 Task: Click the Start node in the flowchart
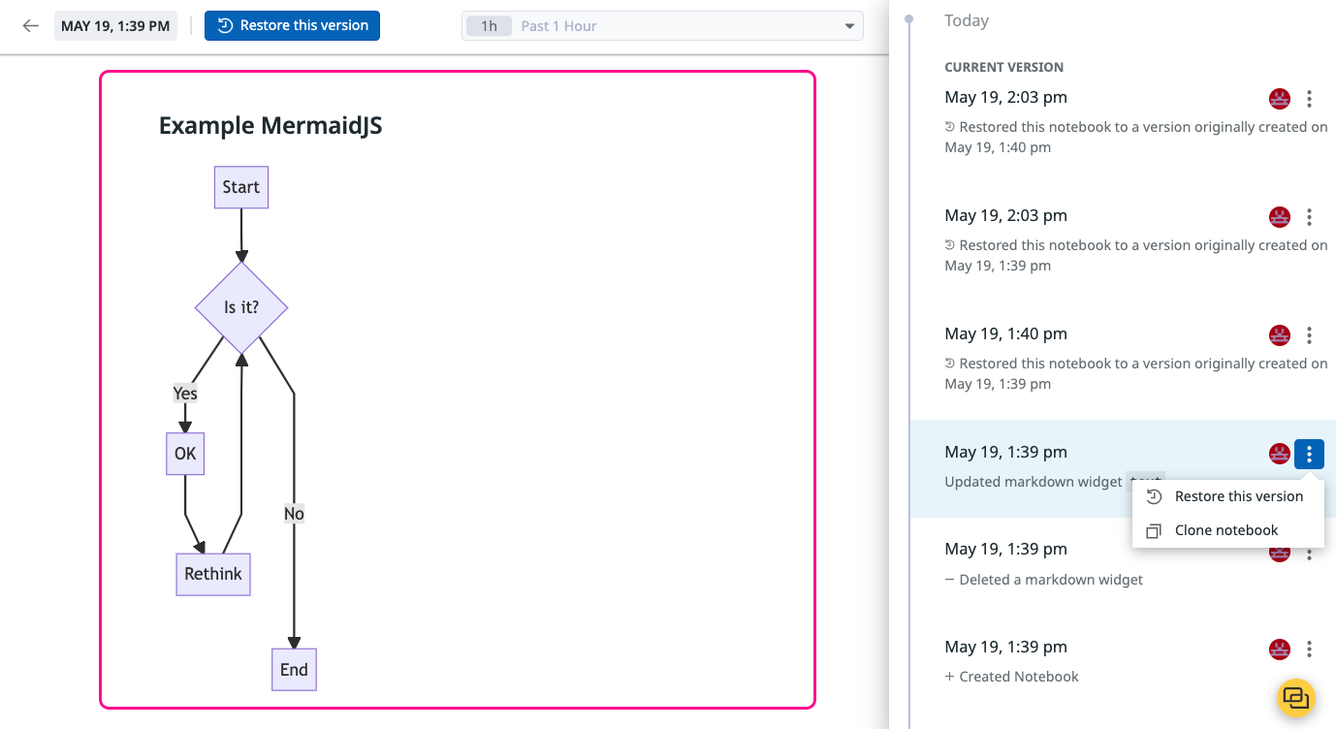pyautogui.click(x=241, y=187)
